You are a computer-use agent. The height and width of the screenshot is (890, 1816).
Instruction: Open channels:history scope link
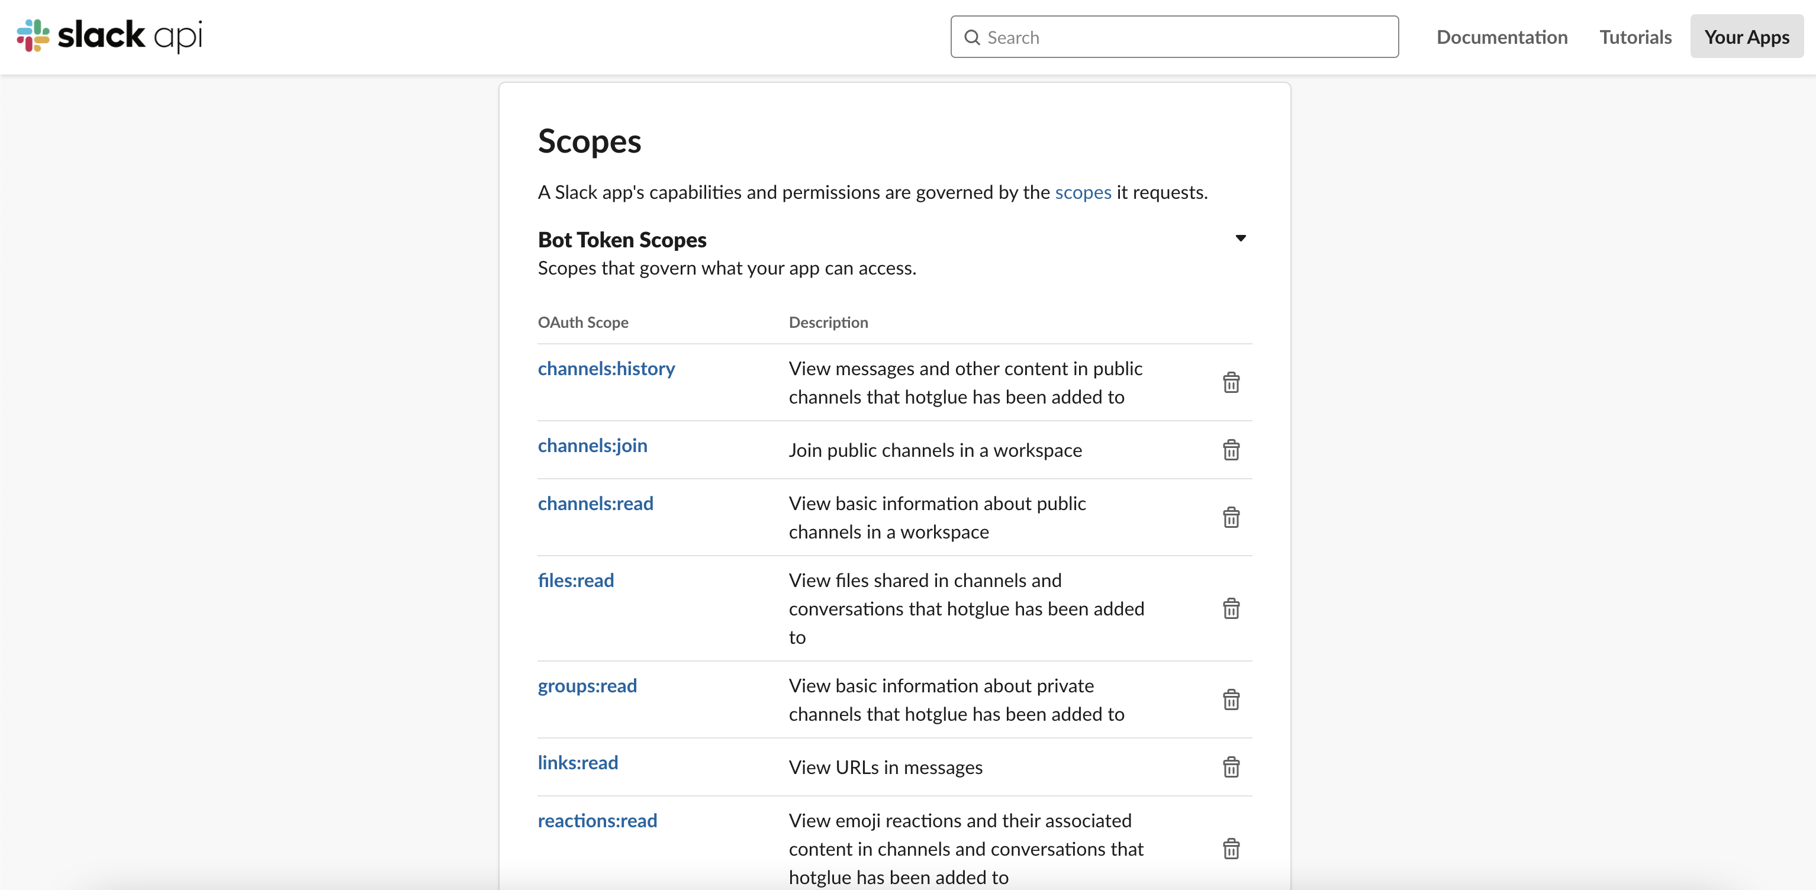pyautogui.click(x=606, y=369)
